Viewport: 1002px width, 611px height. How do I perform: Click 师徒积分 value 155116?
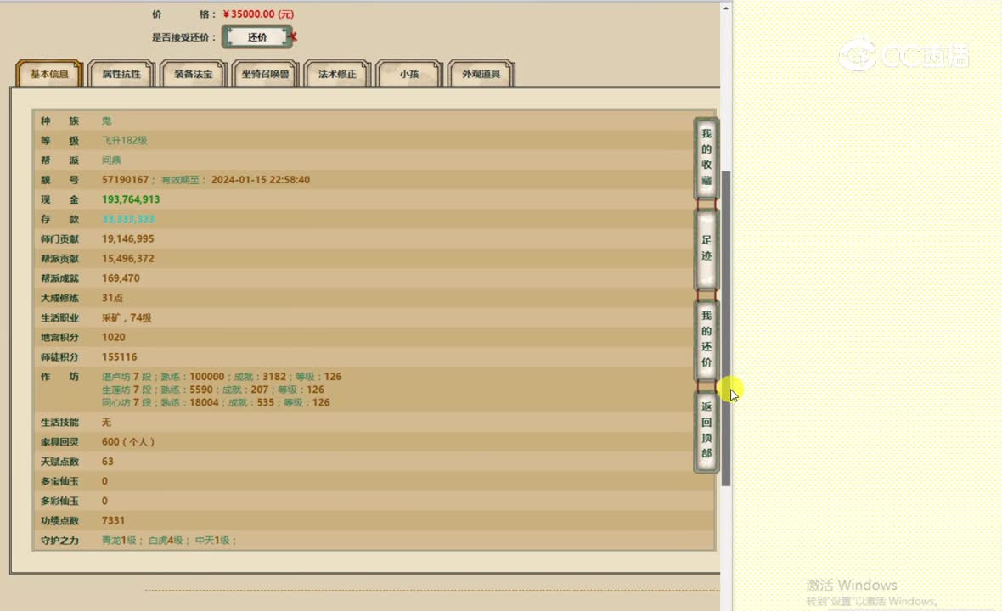pos(120,357)
